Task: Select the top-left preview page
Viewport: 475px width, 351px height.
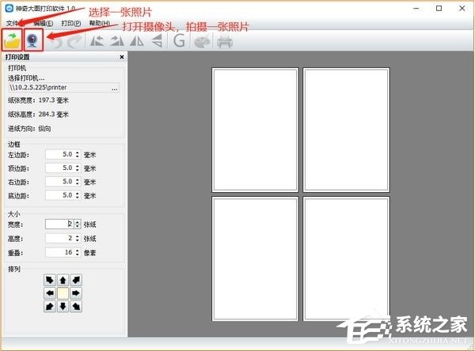Action: (x=255, y=130)
